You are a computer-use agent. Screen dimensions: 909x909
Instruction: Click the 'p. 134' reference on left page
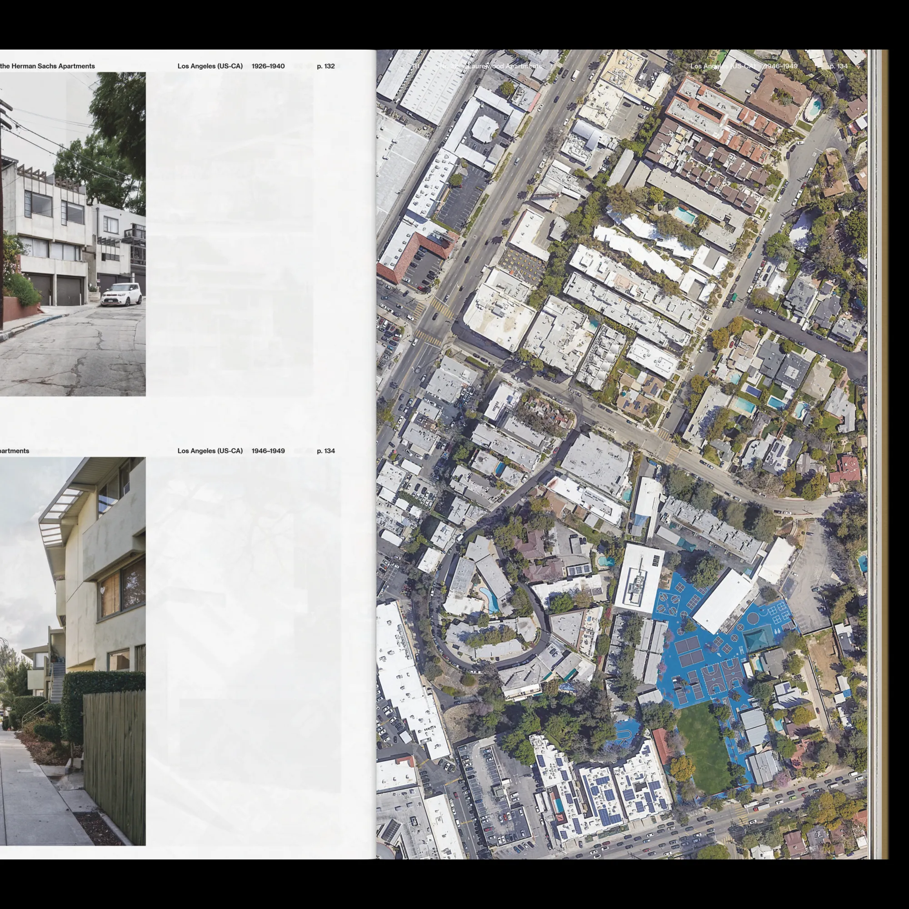pyautogui.click(x=325, y=451)
